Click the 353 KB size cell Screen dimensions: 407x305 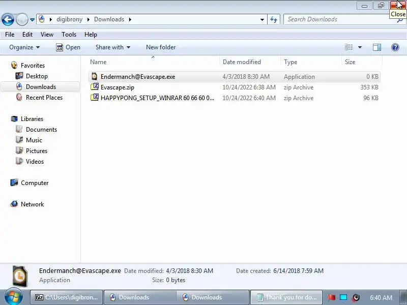(x=369, y=87)
